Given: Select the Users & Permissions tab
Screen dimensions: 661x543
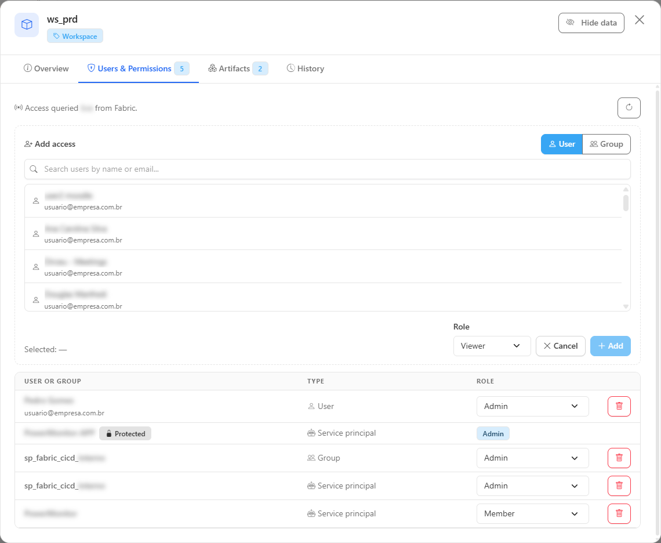Looking at the screenshot, I should coord(138,68).
